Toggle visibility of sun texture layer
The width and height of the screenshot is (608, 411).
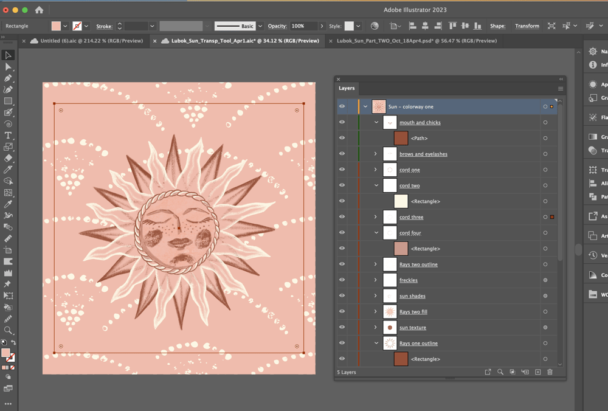(x=342, y=327)
